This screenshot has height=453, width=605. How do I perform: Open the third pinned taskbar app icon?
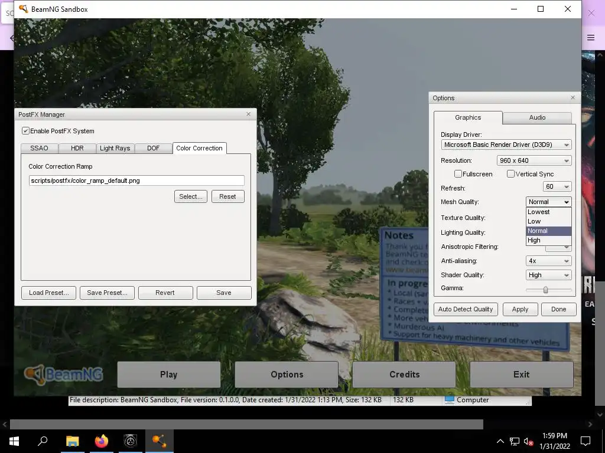[x=131, y=441]
